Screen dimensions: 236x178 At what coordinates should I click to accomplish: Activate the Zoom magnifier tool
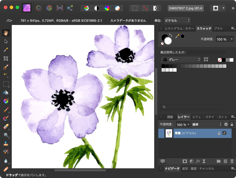point(6,135)
